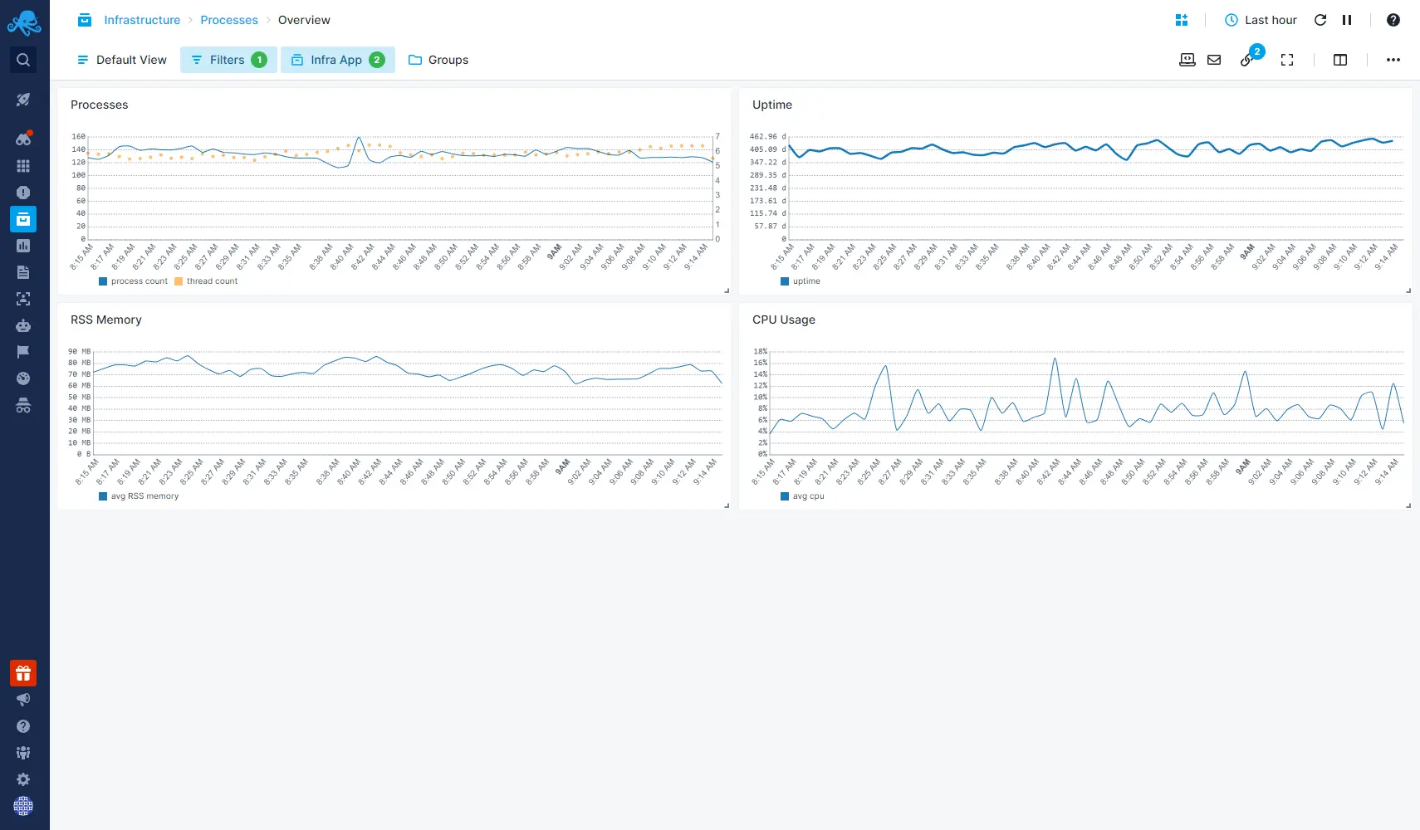Pause live auto-refresh
1420x830 pixels.
point(1347,20)
